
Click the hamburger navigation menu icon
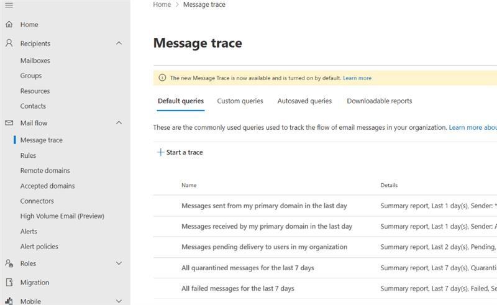click(9, 5)
